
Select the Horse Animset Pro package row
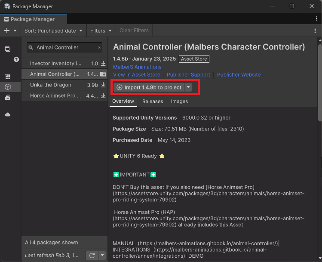[64, 96]
